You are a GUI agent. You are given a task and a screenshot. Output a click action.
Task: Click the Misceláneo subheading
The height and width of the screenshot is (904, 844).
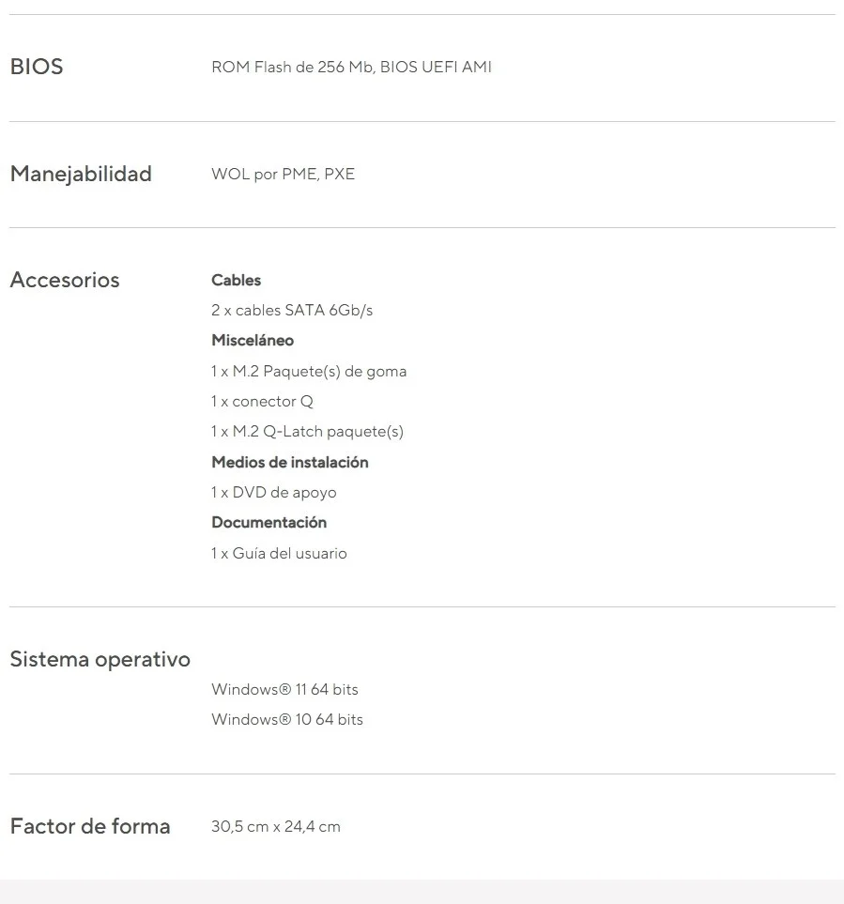[253, 340]
